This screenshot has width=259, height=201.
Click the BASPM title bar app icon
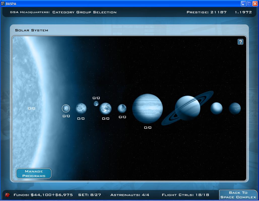tap(3, 4)
